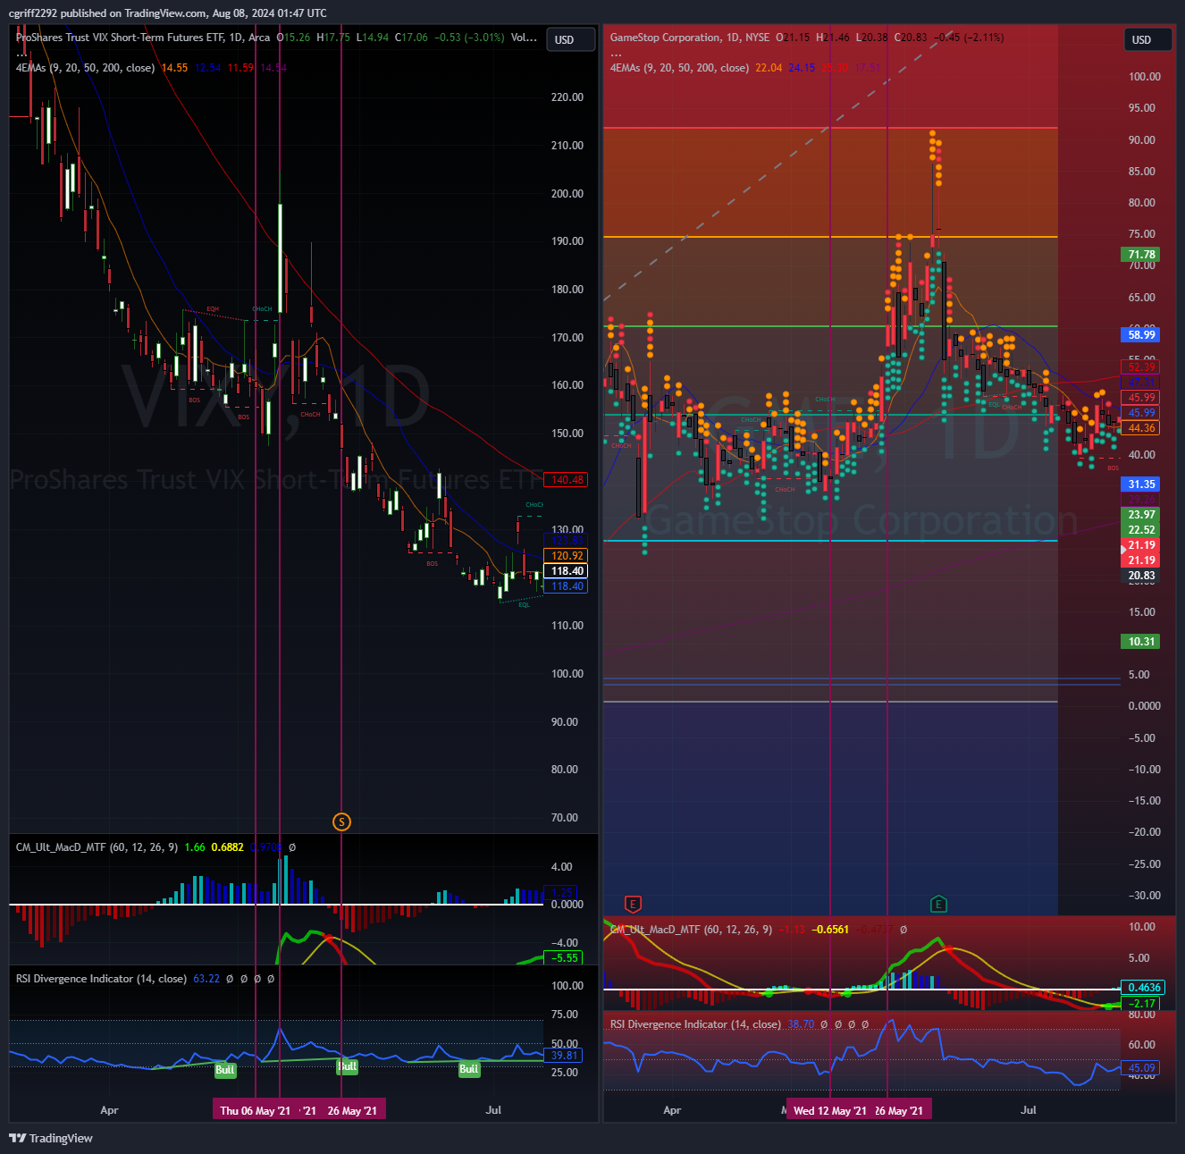
Task: Click the blue 31.35 price label
Action: tap(1141, 484)
